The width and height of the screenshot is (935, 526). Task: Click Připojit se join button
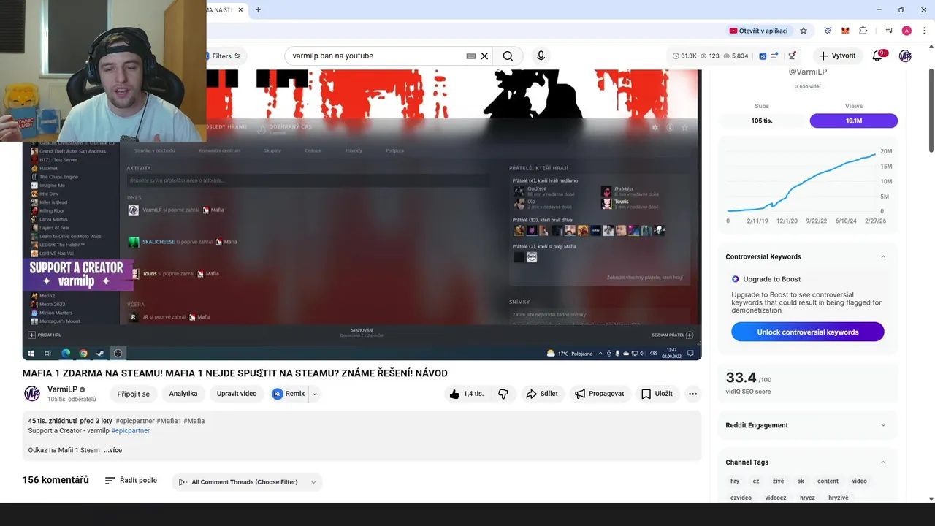point(133,394)
